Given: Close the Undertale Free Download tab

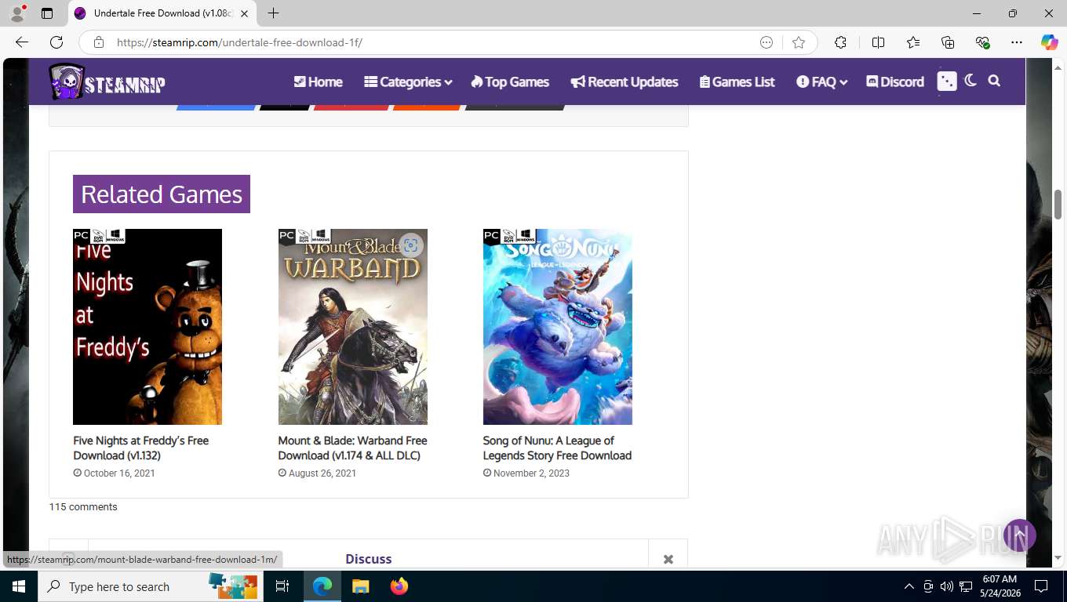Looking at the screenshot, I should tap(244, 13).
